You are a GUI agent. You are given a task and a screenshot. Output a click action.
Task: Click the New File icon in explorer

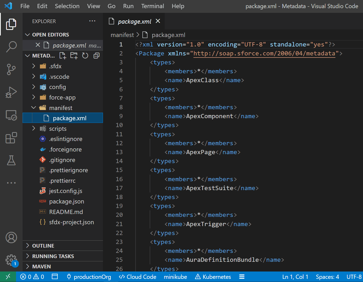[x=63, y=56]
